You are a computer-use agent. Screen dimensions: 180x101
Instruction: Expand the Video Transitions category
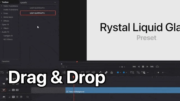coord(1,6)
